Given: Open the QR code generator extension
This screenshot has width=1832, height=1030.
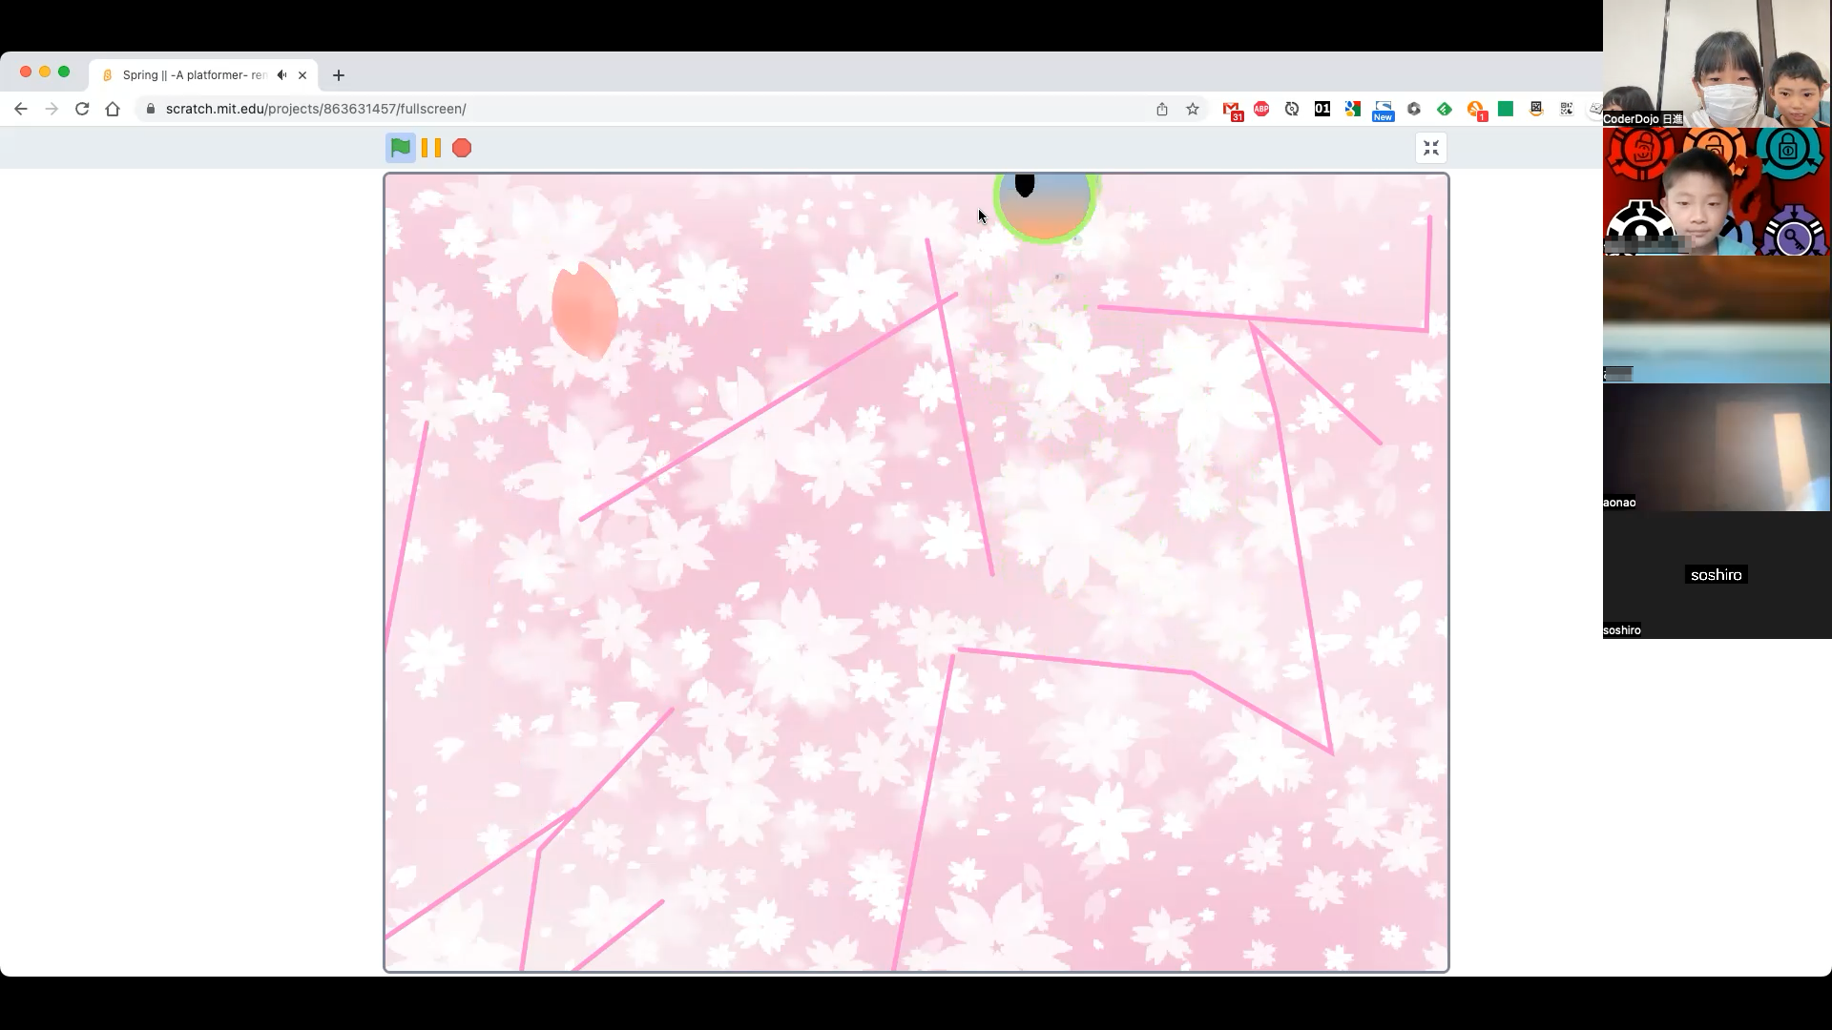Looking at the screenshot, I should point(1567,109).
